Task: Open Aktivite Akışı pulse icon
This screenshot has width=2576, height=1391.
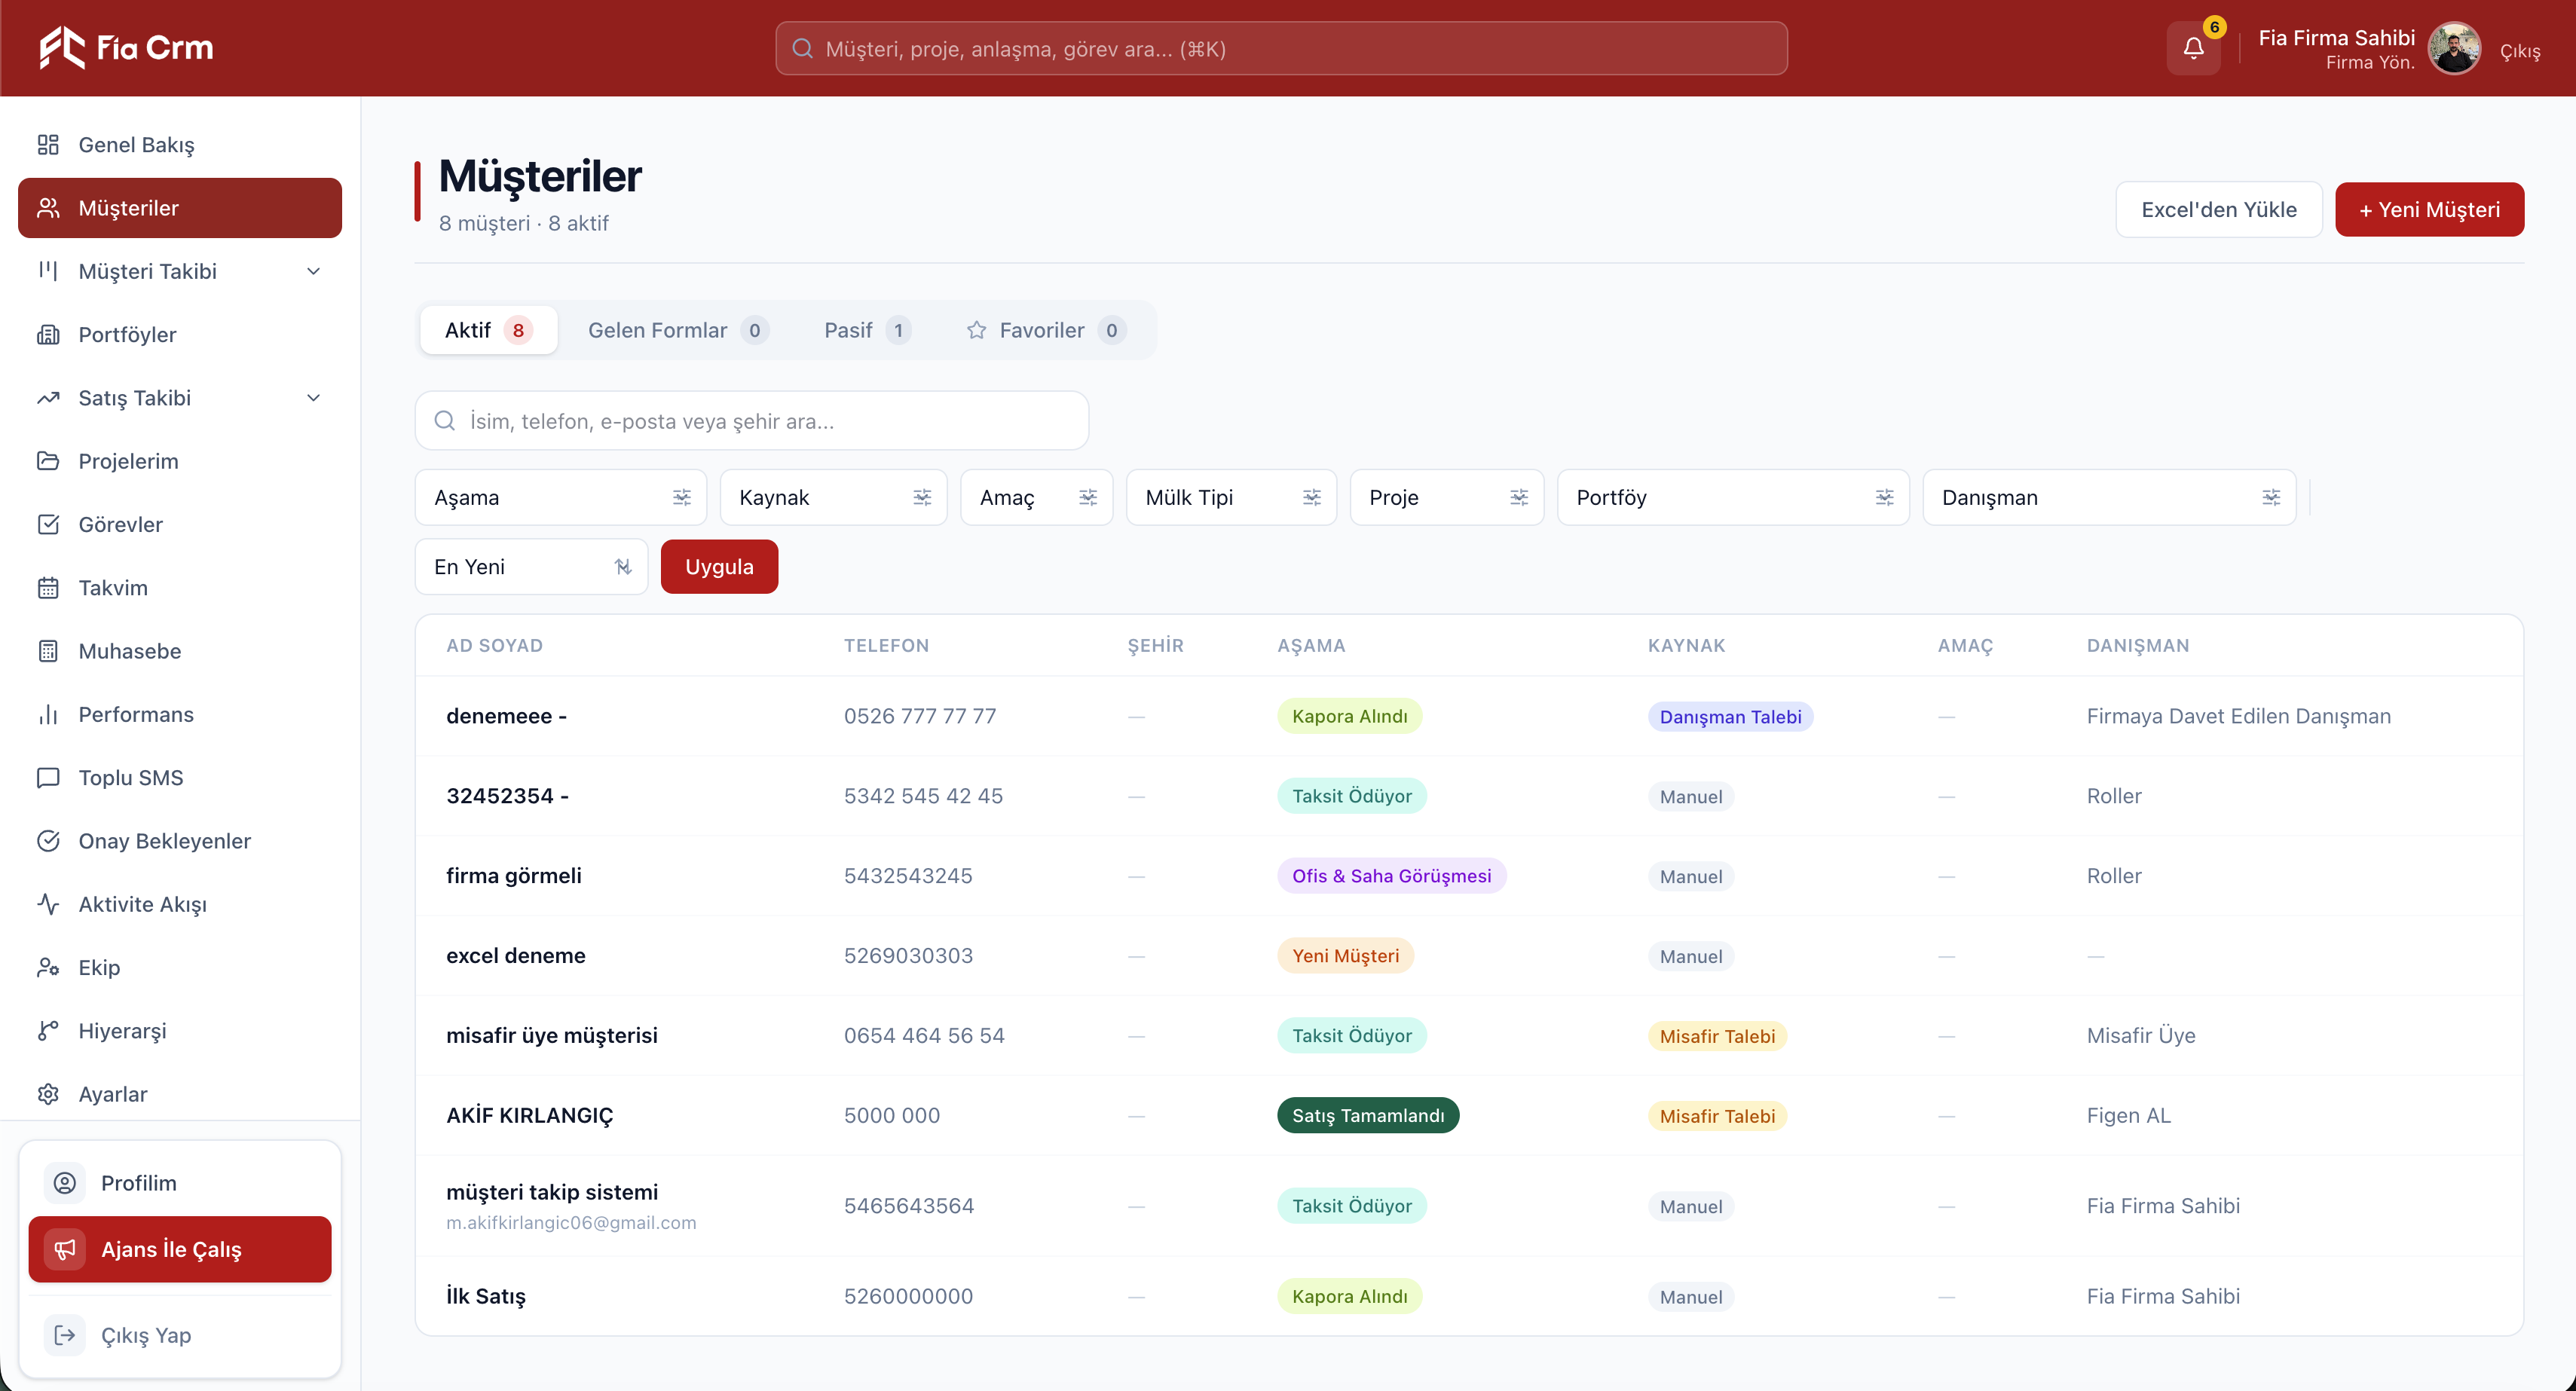Action: (48, 904)
